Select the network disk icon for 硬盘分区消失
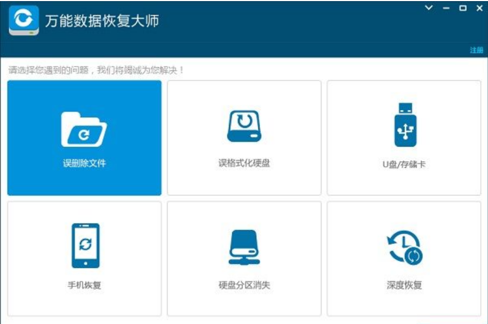The height and width of the screenshot is (324, 488). point(244,247)
